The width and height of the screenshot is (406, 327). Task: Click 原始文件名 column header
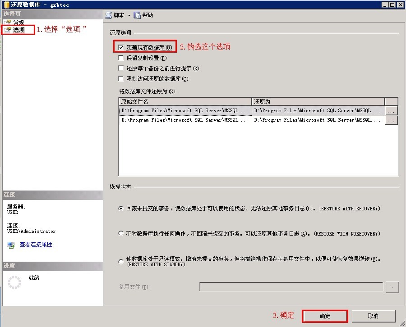click(185, 101)
